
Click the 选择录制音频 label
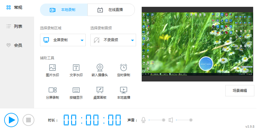coord(101,28)
